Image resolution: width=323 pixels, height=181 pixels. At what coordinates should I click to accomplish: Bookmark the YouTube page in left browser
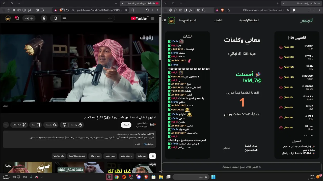point(133,10)
